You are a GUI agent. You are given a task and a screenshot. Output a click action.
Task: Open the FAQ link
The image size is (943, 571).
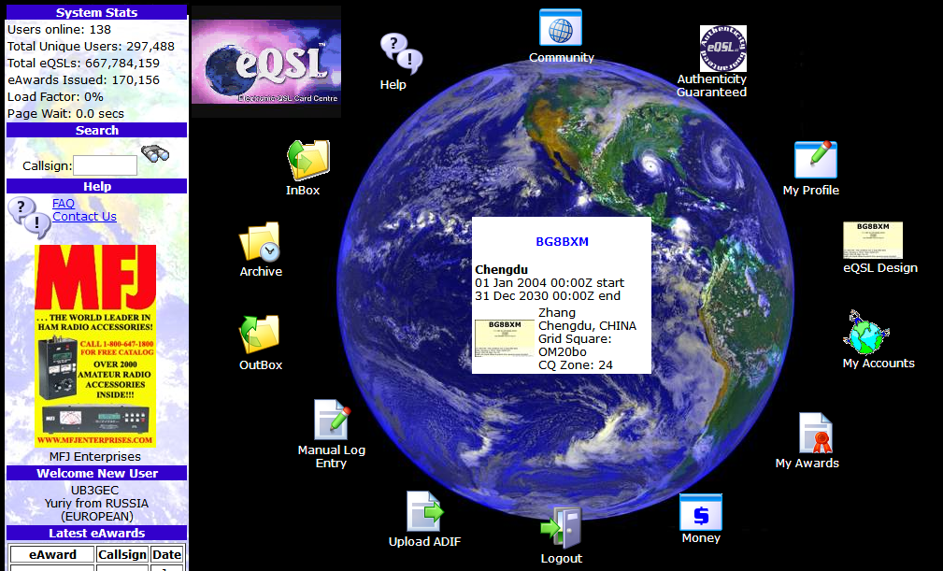click(x=64, y=203)
